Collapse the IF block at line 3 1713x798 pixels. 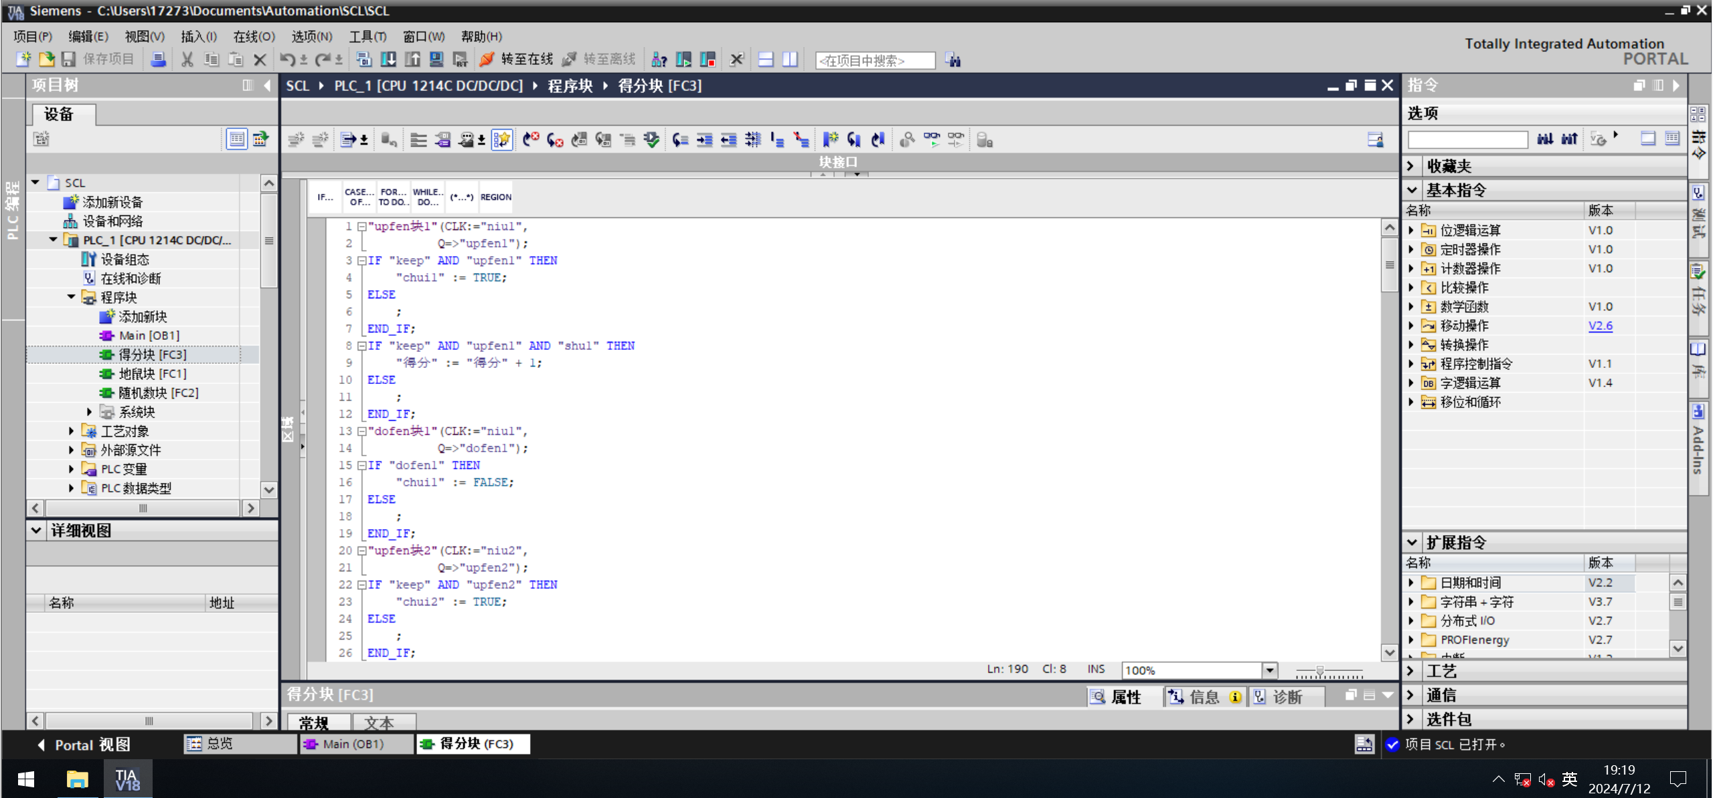(361, 261)
